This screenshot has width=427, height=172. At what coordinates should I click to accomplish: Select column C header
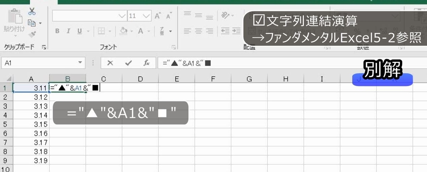(x=104, y=79)
